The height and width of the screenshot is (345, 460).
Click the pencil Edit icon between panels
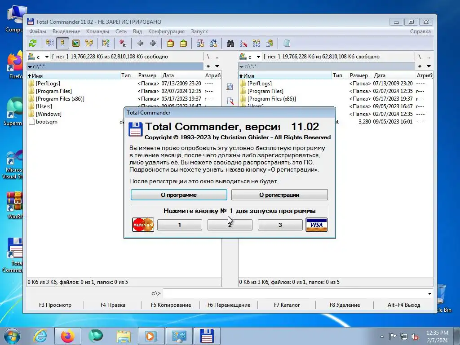click(x=230, y=101)
